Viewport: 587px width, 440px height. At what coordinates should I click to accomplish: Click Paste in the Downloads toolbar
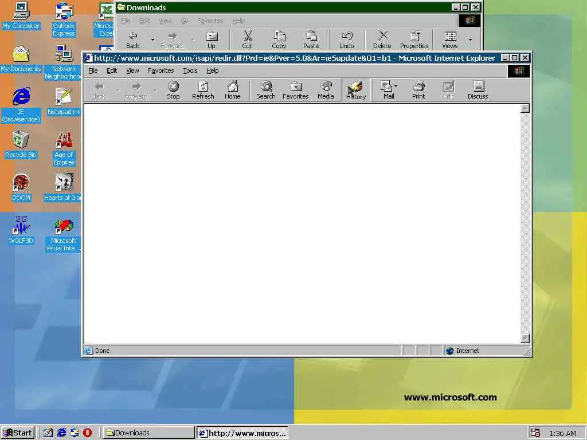click(x=311, y=40)
